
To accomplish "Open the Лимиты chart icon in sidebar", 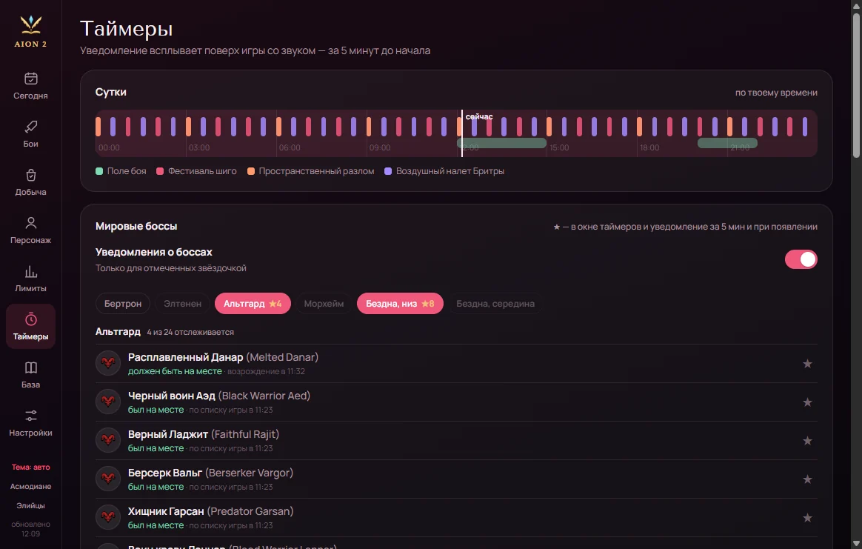I will pyautogui.click(x=31, y=271).
